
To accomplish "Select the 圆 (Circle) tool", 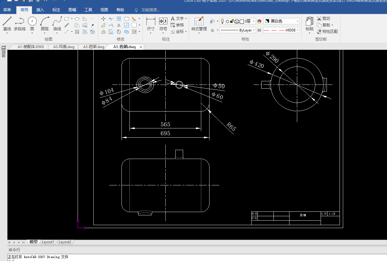I will point(32,24).
